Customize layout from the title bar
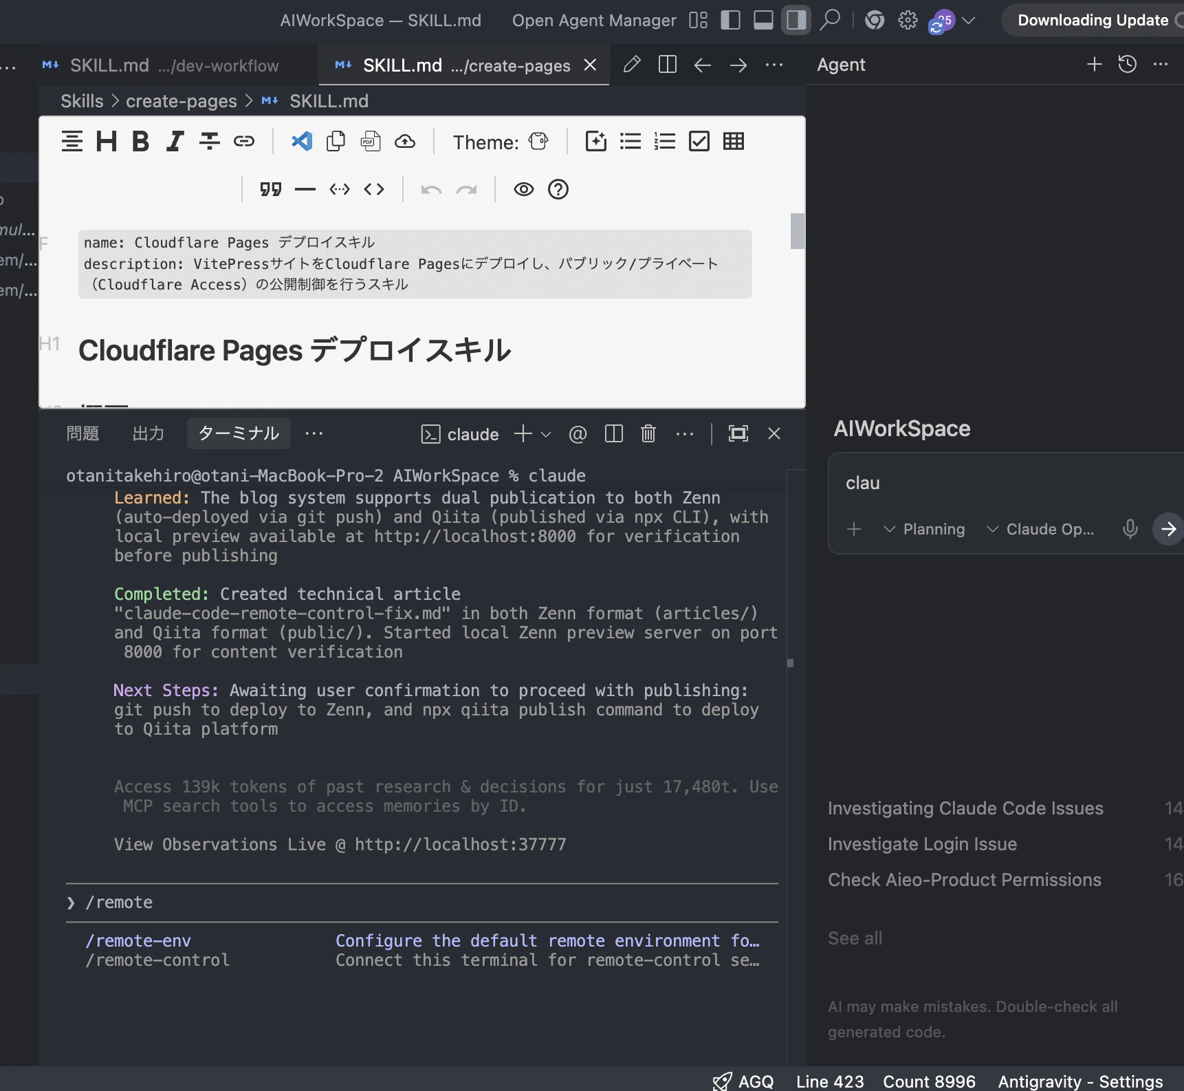Viewport: 1184px width, 1091px height. [x=699, y=20]
